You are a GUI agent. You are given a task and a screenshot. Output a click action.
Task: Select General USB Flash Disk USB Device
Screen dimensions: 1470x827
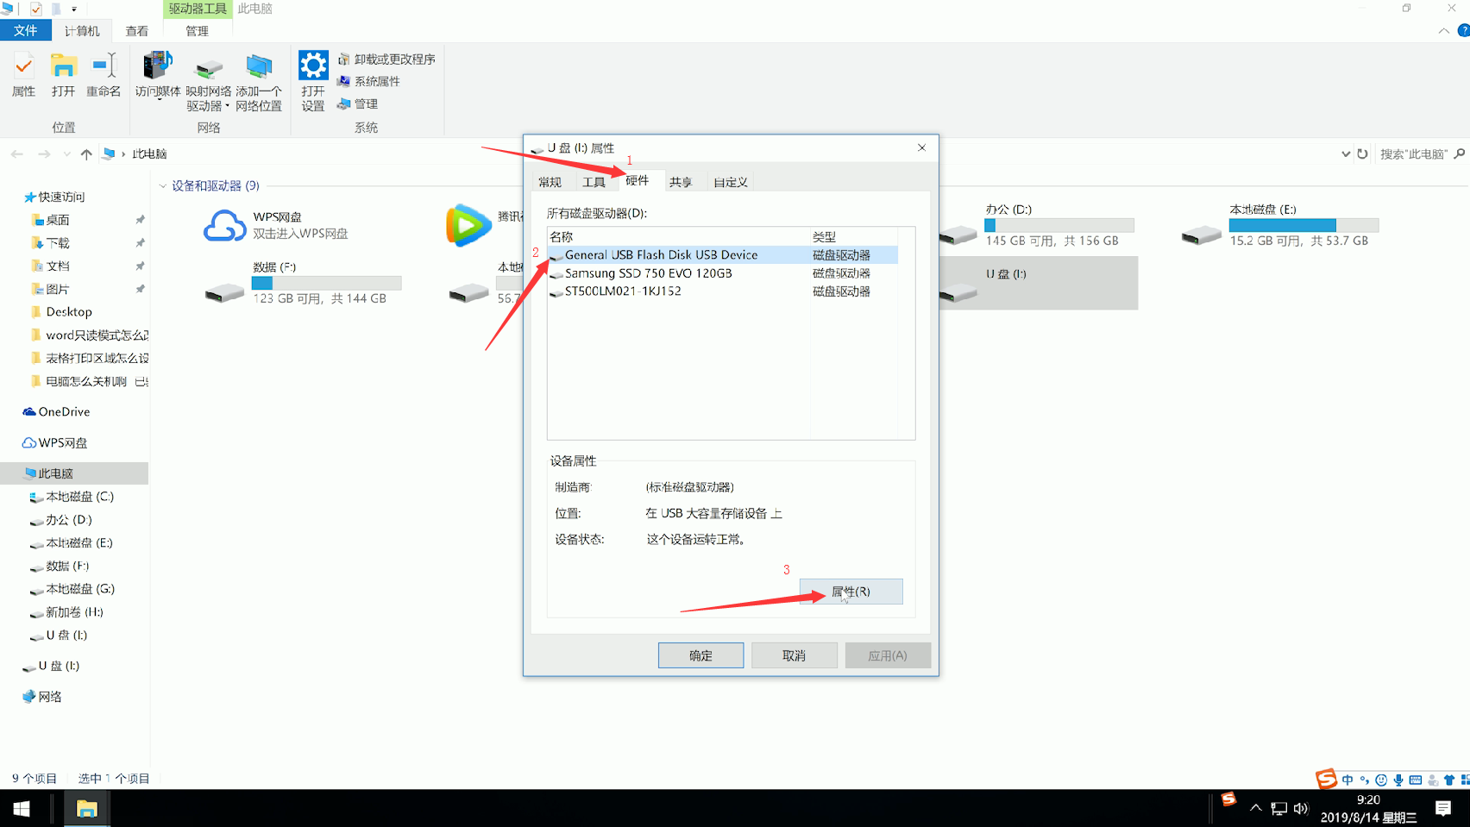(x=723, y=254)
